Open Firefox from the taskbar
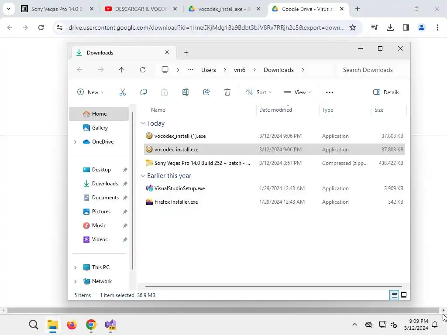The image size is (447, 335). point(72,325)
